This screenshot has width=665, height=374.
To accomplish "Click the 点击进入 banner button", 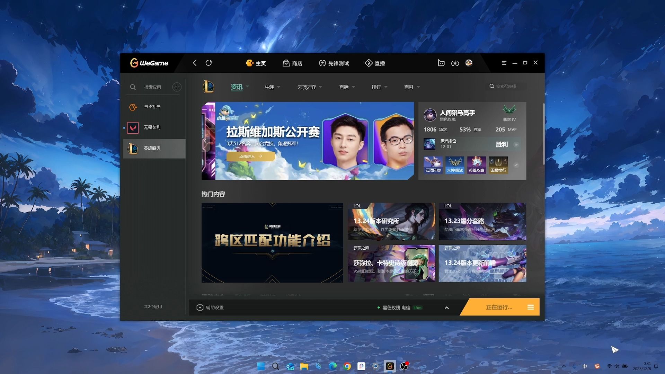I will [250, 157].
